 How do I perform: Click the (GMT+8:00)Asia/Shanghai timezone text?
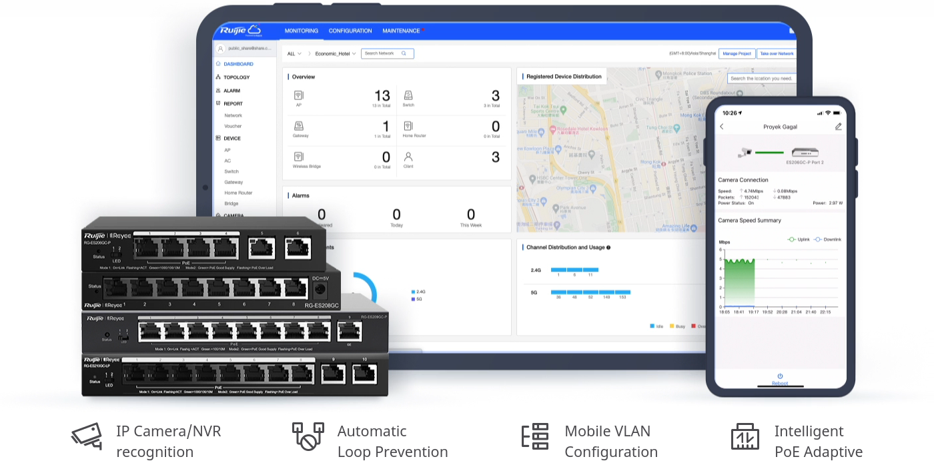692,53
